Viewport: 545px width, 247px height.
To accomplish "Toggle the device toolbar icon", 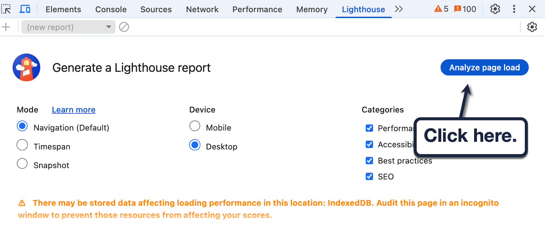I will (25, 9).
